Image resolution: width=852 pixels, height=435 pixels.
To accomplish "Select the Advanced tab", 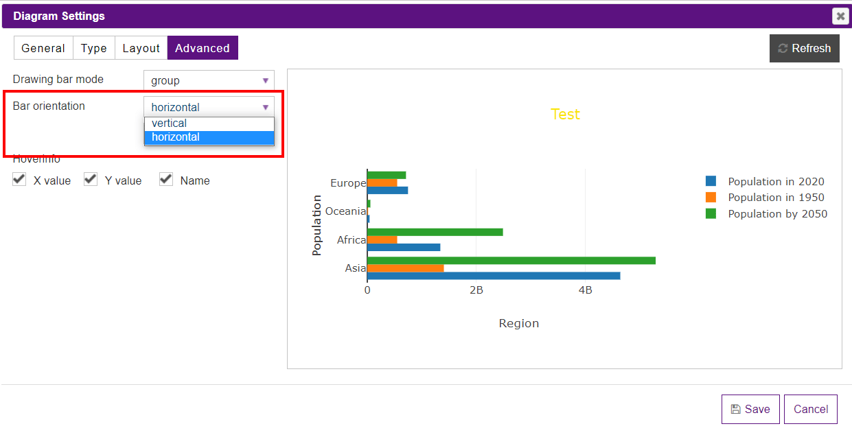I will (x=202, y=47).
